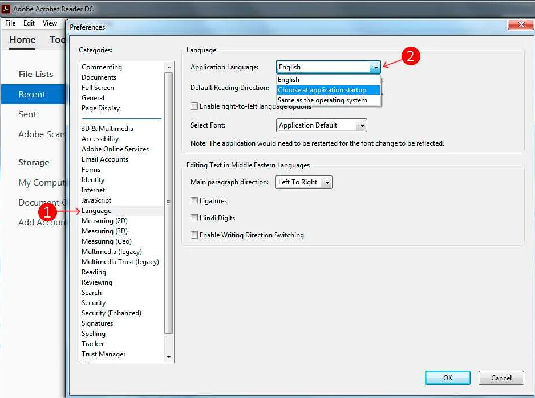Enable the Hindi Digits checkbox
The width and height of the screenshot is (535, 398).
click(194, 218)
